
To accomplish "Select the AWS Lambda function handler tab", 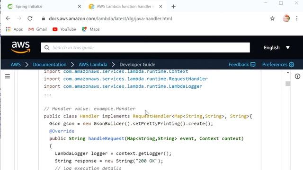I will click(125, 6).
